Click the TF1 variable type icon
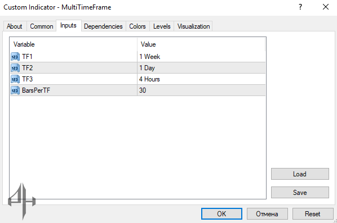This screenshot has width=337, height=223. pos(15,57)
